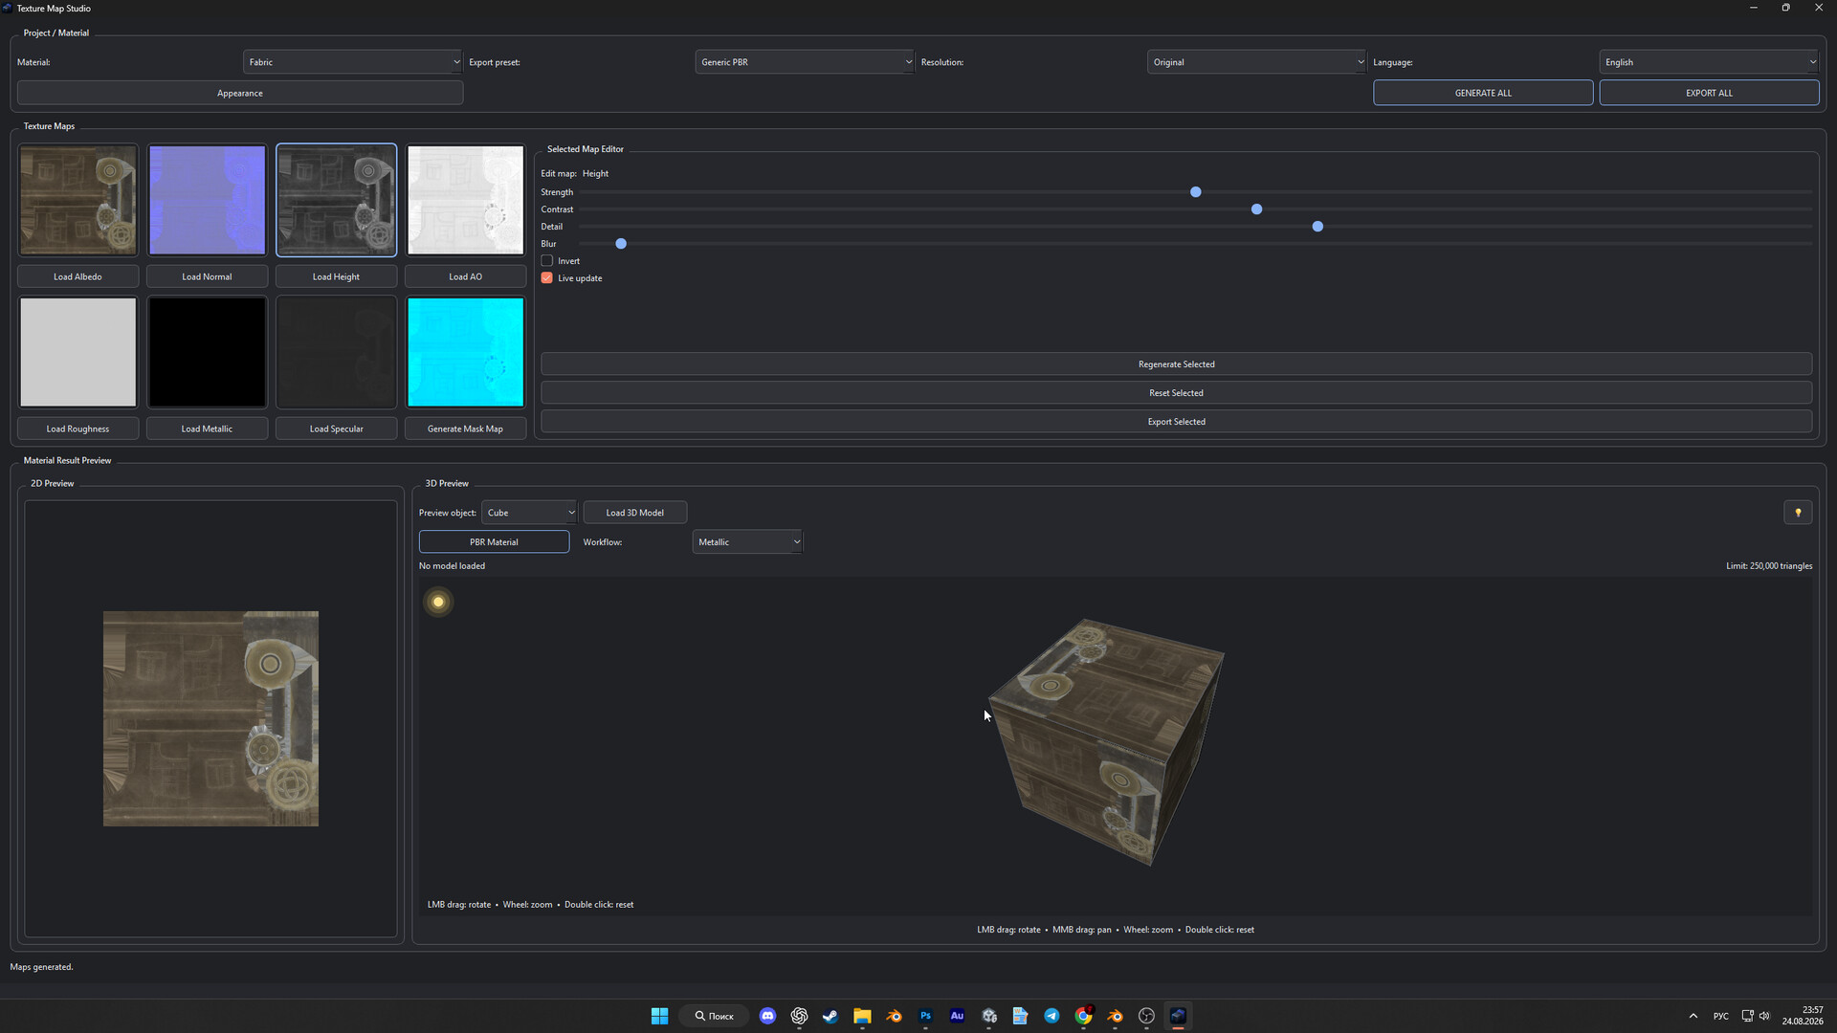Viewport: 1837px width, 1033px height.
Task: Click Load 3D Model button
Action: tap(634, 513)
